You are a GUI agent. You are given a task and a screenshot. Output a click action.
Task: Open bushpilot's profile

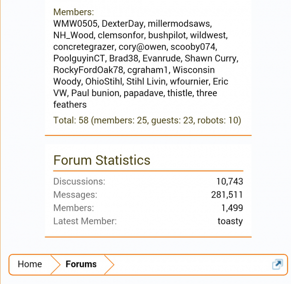(x=167, y=35)
